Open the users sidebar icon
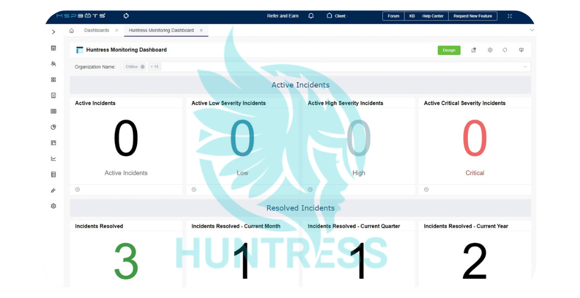 53,63
